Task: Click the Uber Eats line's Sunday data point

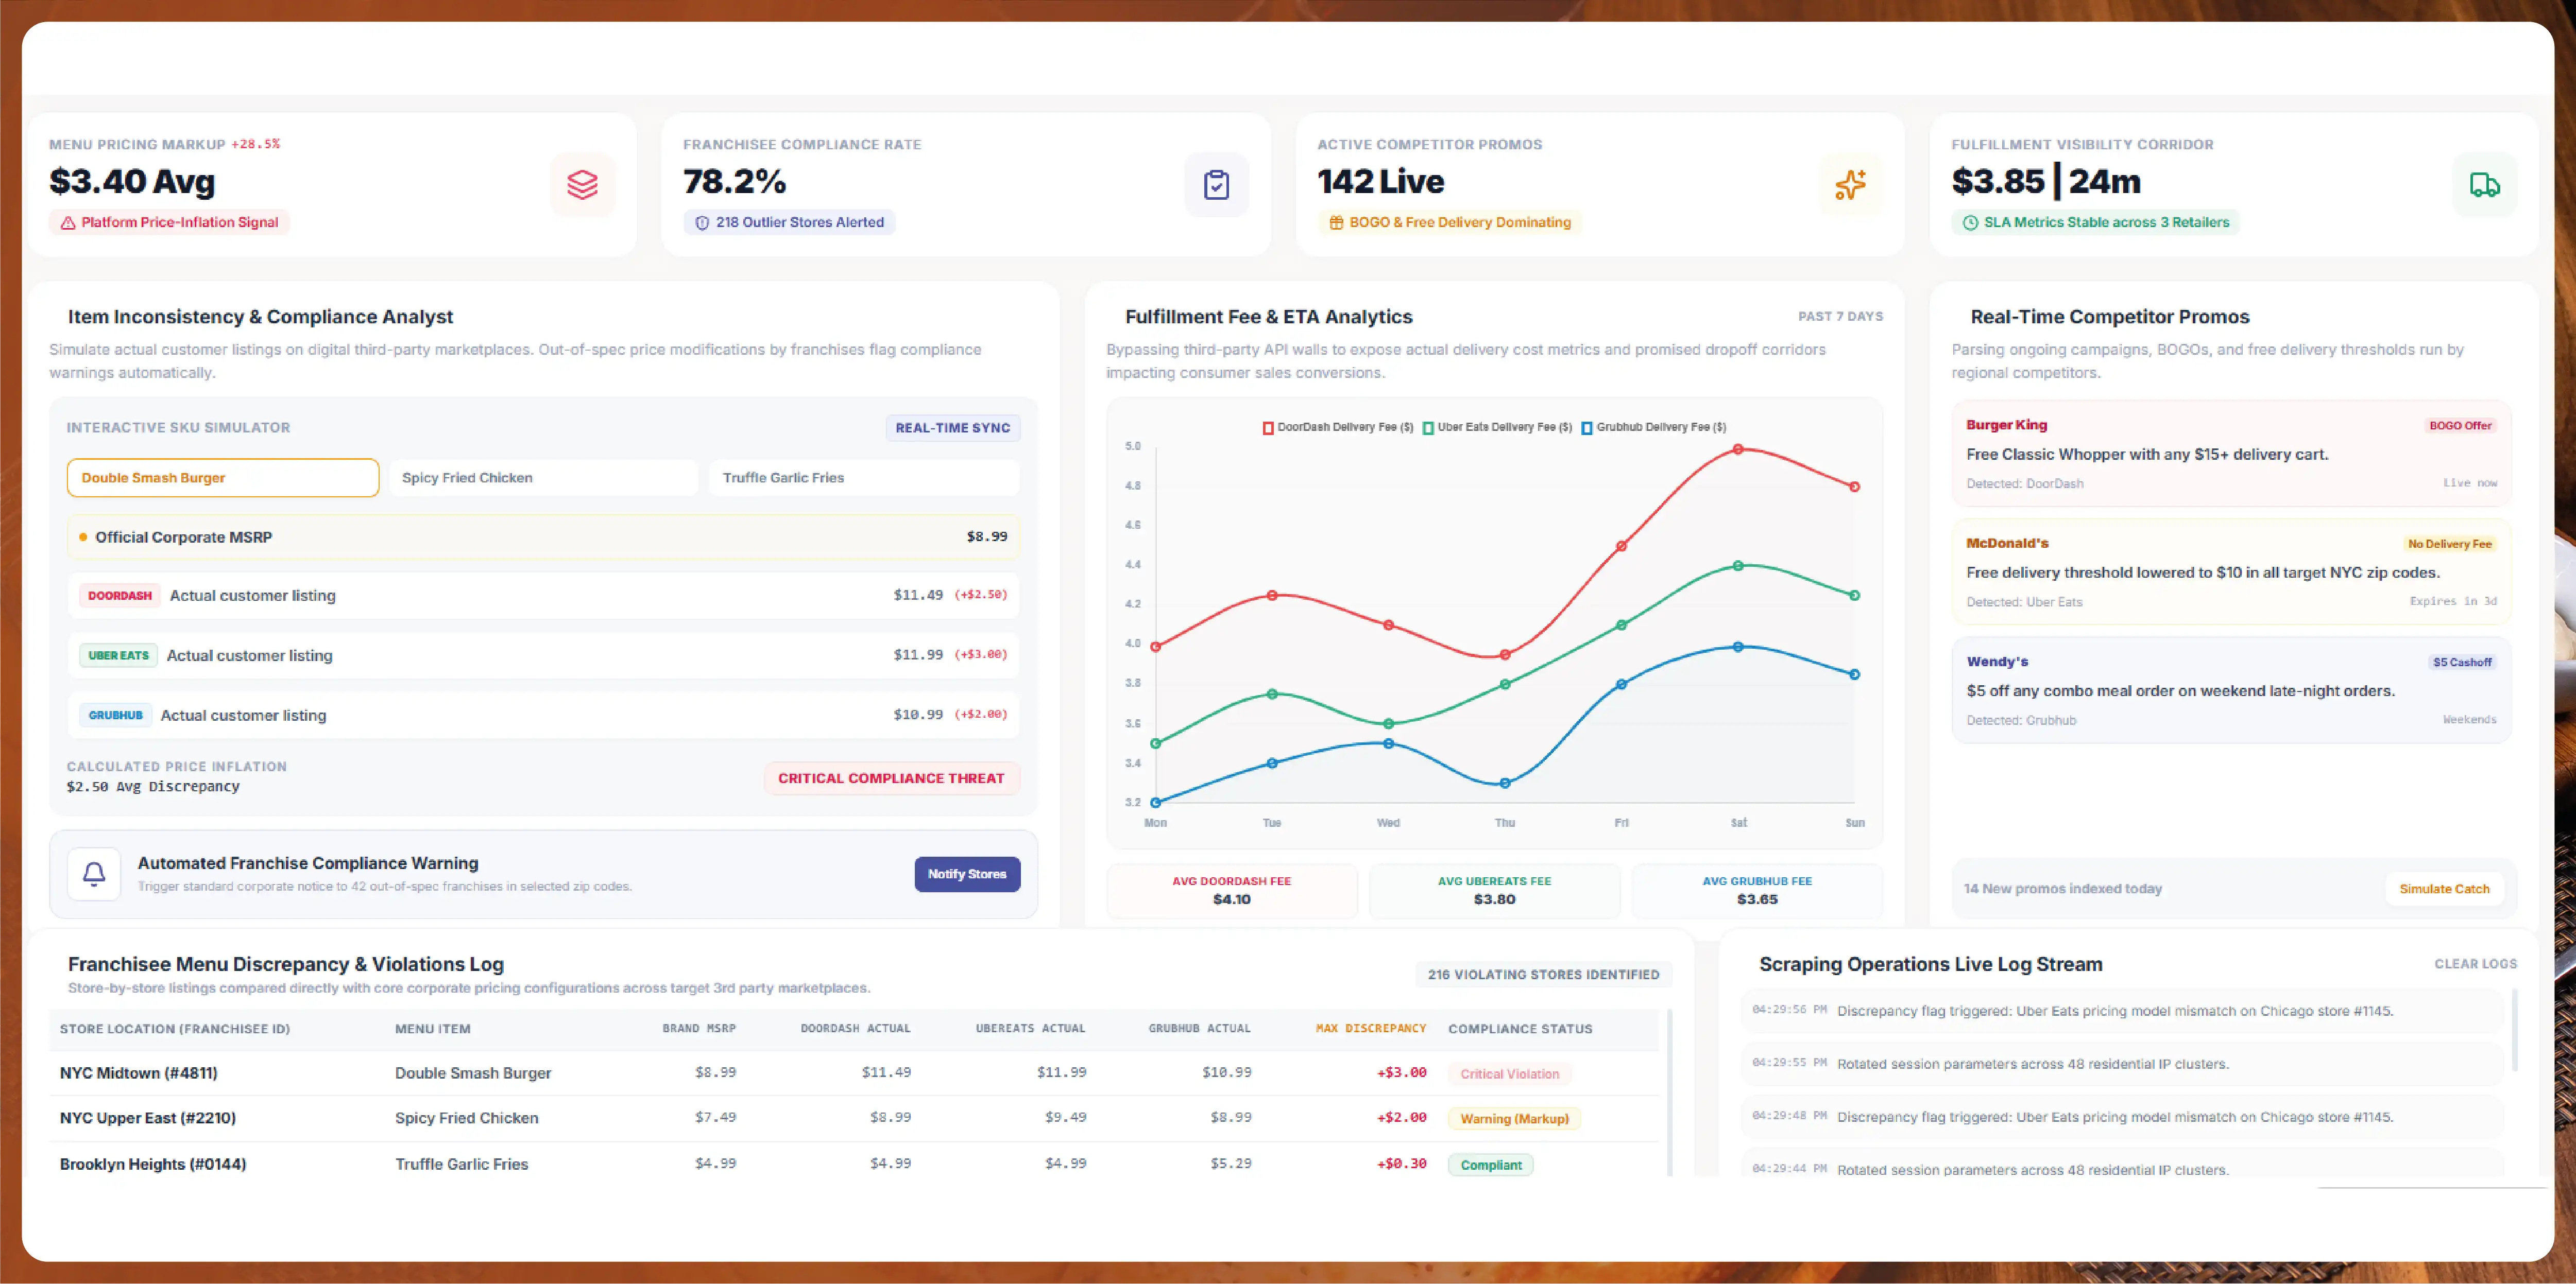Action: tap(1854, 596)
